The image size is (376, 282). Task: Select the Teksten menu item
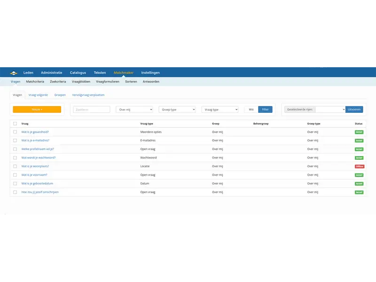[x=100, y=73]
